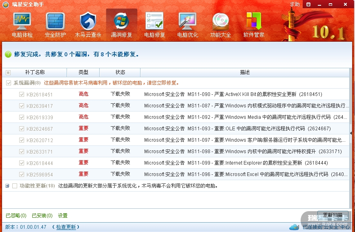355x232 pixels.
Task: Uncheck the KB2618451 patch checkbox
Action: coord(22,94)
